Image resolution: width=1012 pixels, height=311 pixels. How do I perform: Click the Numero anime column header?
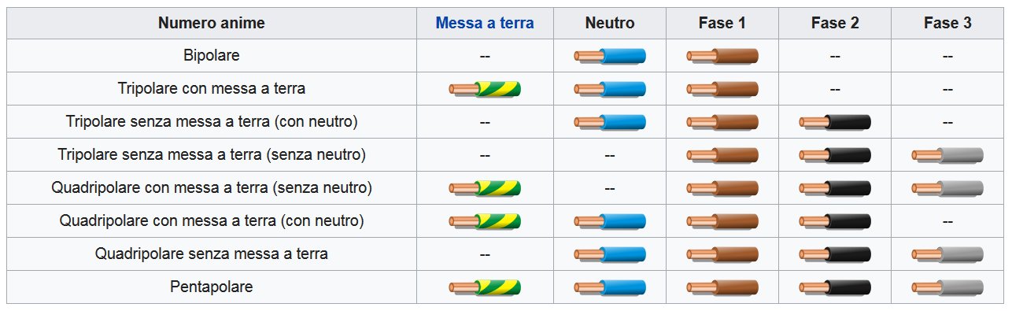[212, 23]
